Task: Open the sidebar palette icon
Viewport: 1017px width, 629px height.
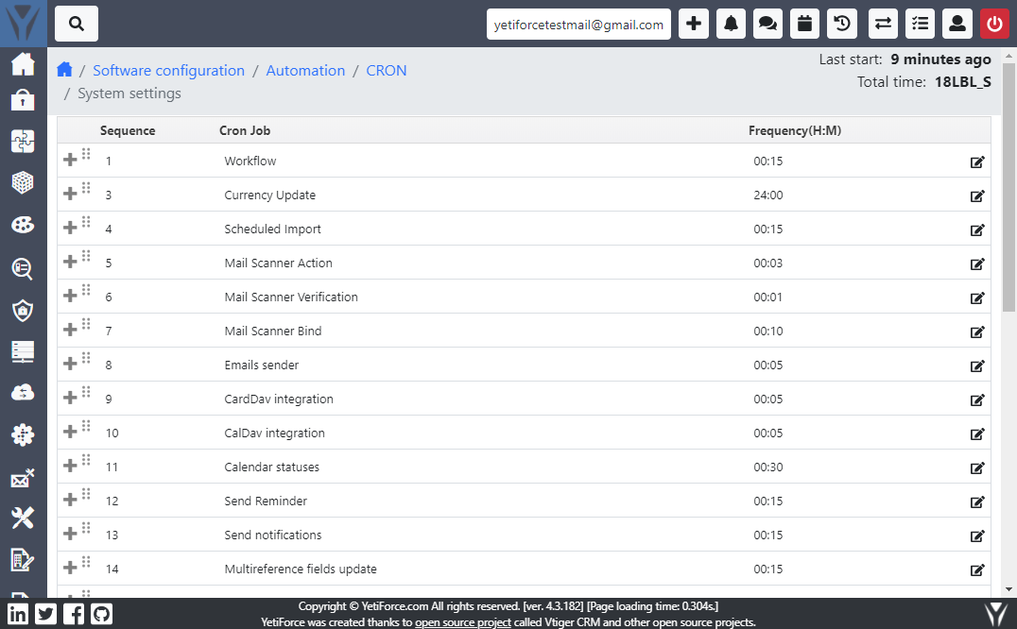Action: 23,225
